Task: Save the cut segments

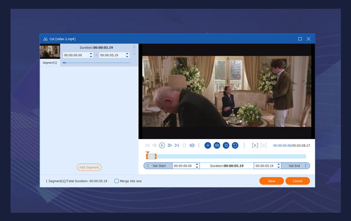Action: coord(272,181)
